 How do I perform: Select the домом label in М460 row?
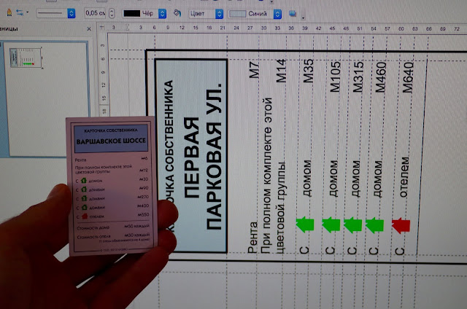[378, 179]
